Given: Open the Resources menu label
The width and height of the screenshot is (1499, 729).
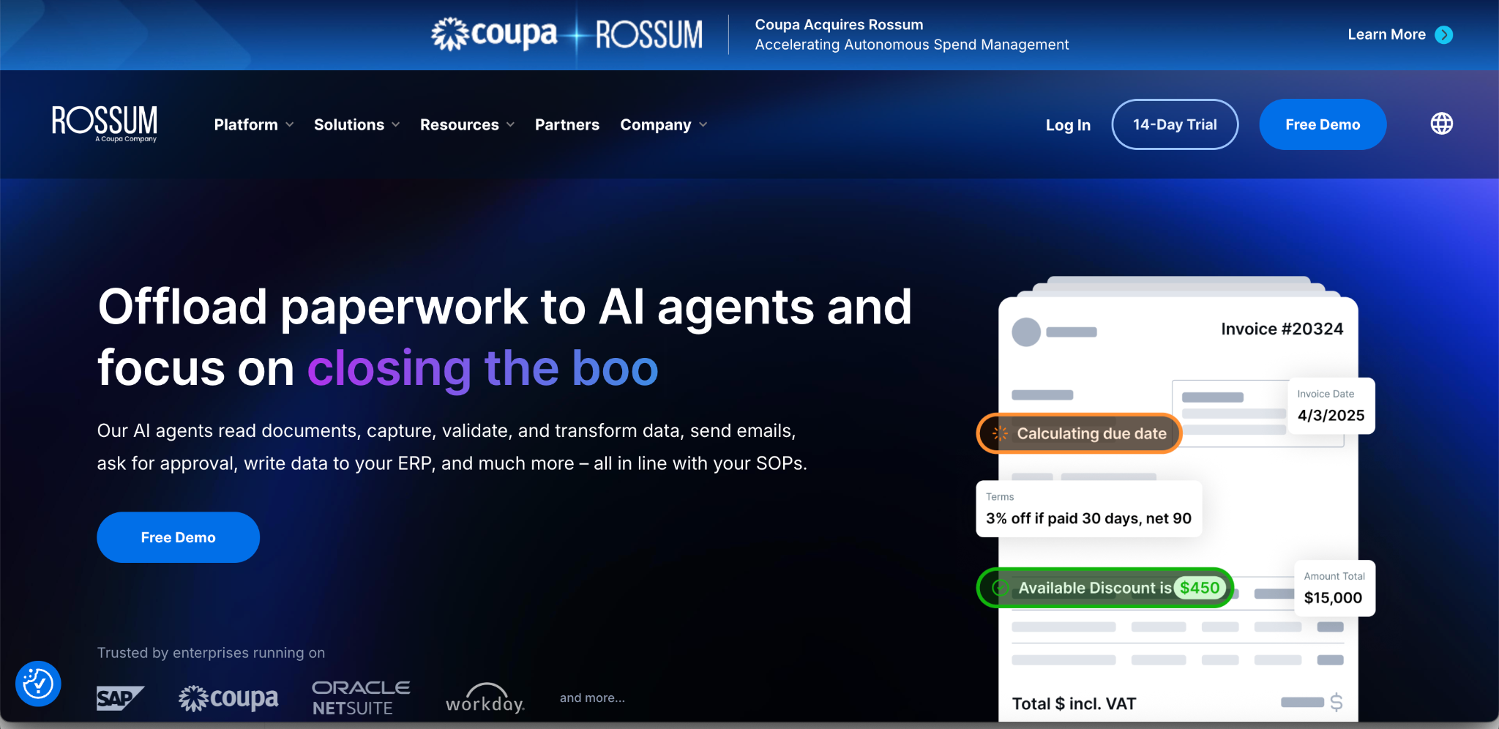Looking at the screenshot, I should 460,124.
